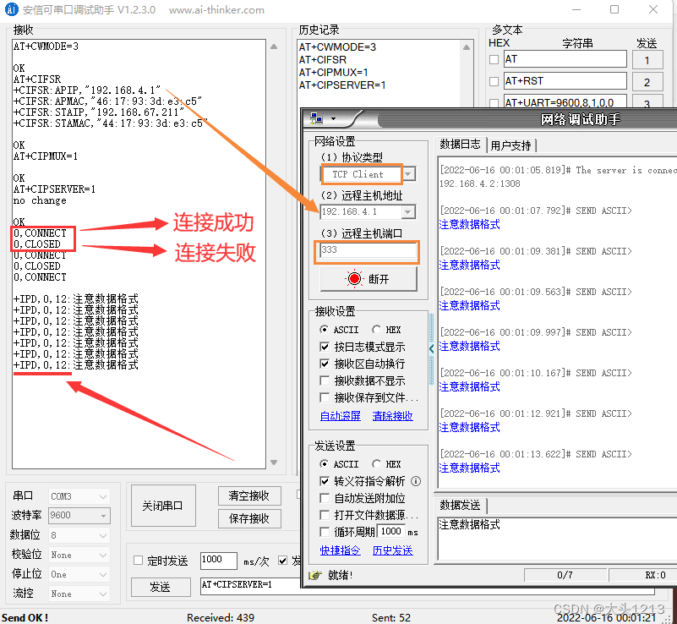
Task: Select HEX radio in 发送设置
Action: 376,464
